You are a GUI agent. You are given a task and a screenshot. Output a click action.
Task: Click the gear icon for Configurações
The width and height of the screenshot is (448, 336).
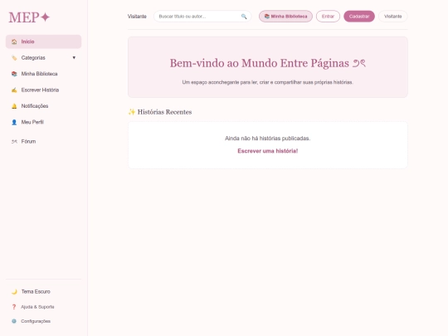pyautogui.click(x=14, y=321)
